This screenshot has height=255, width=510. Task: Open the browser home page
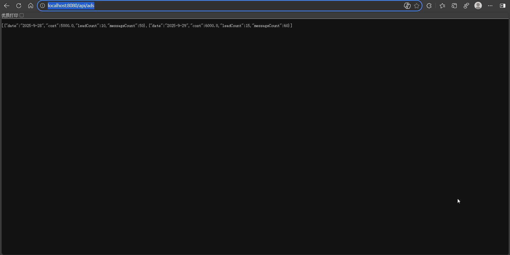(x=31, y=6)
